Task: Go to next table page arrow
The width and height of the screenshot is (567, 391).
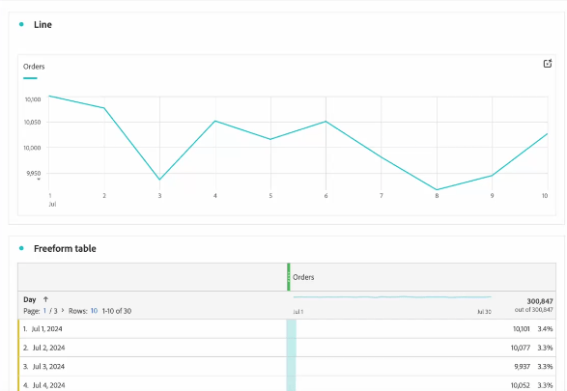Action: 63,311
